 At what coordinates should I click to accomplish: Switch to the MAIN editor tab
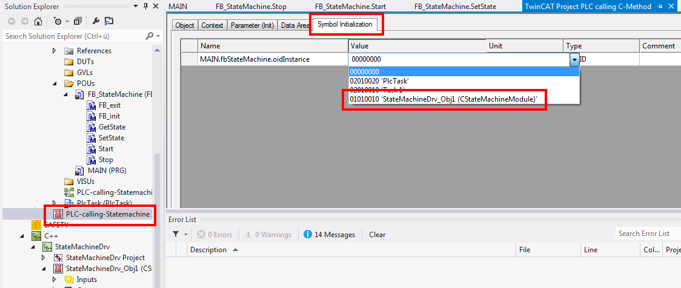tap(178, 7)
